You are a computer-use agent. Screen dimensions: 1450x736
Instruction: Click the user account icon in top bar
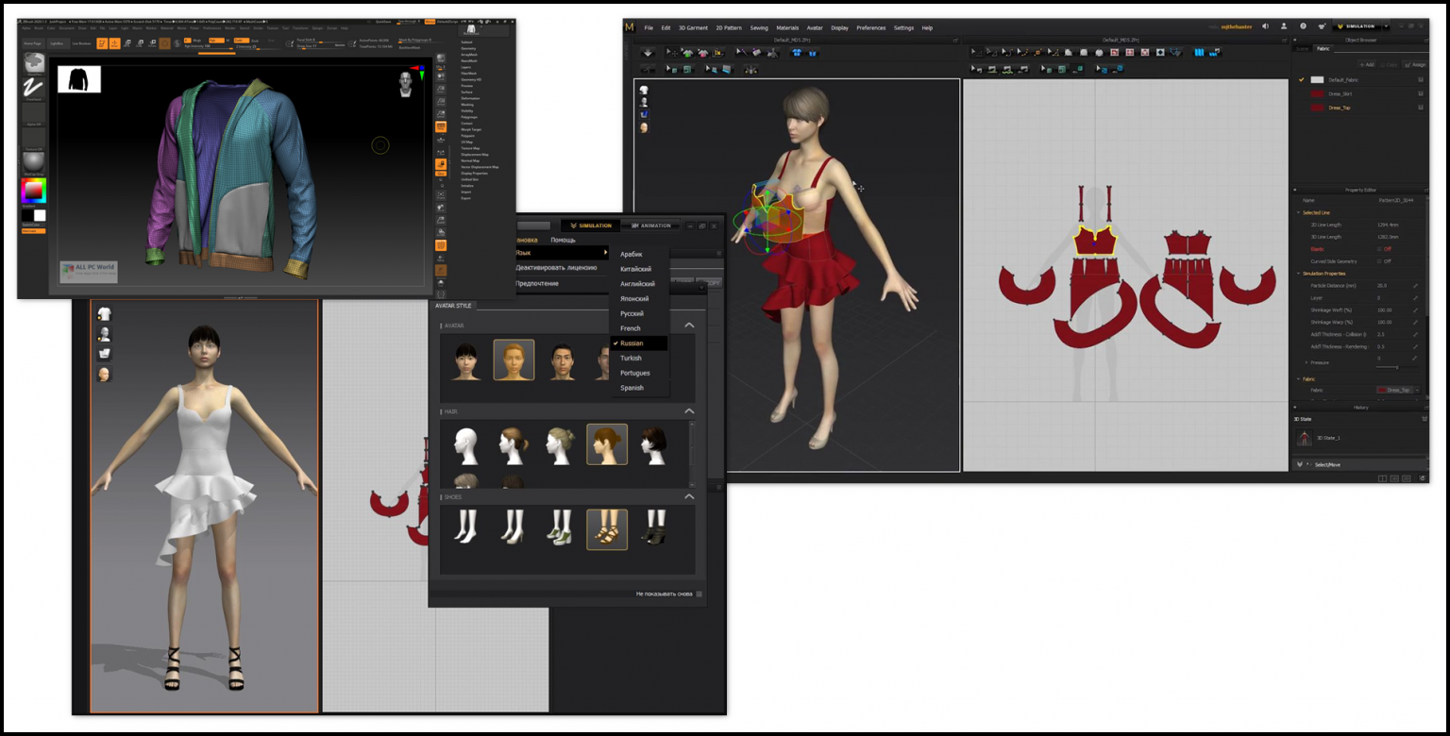click(x=1284, y=26)
